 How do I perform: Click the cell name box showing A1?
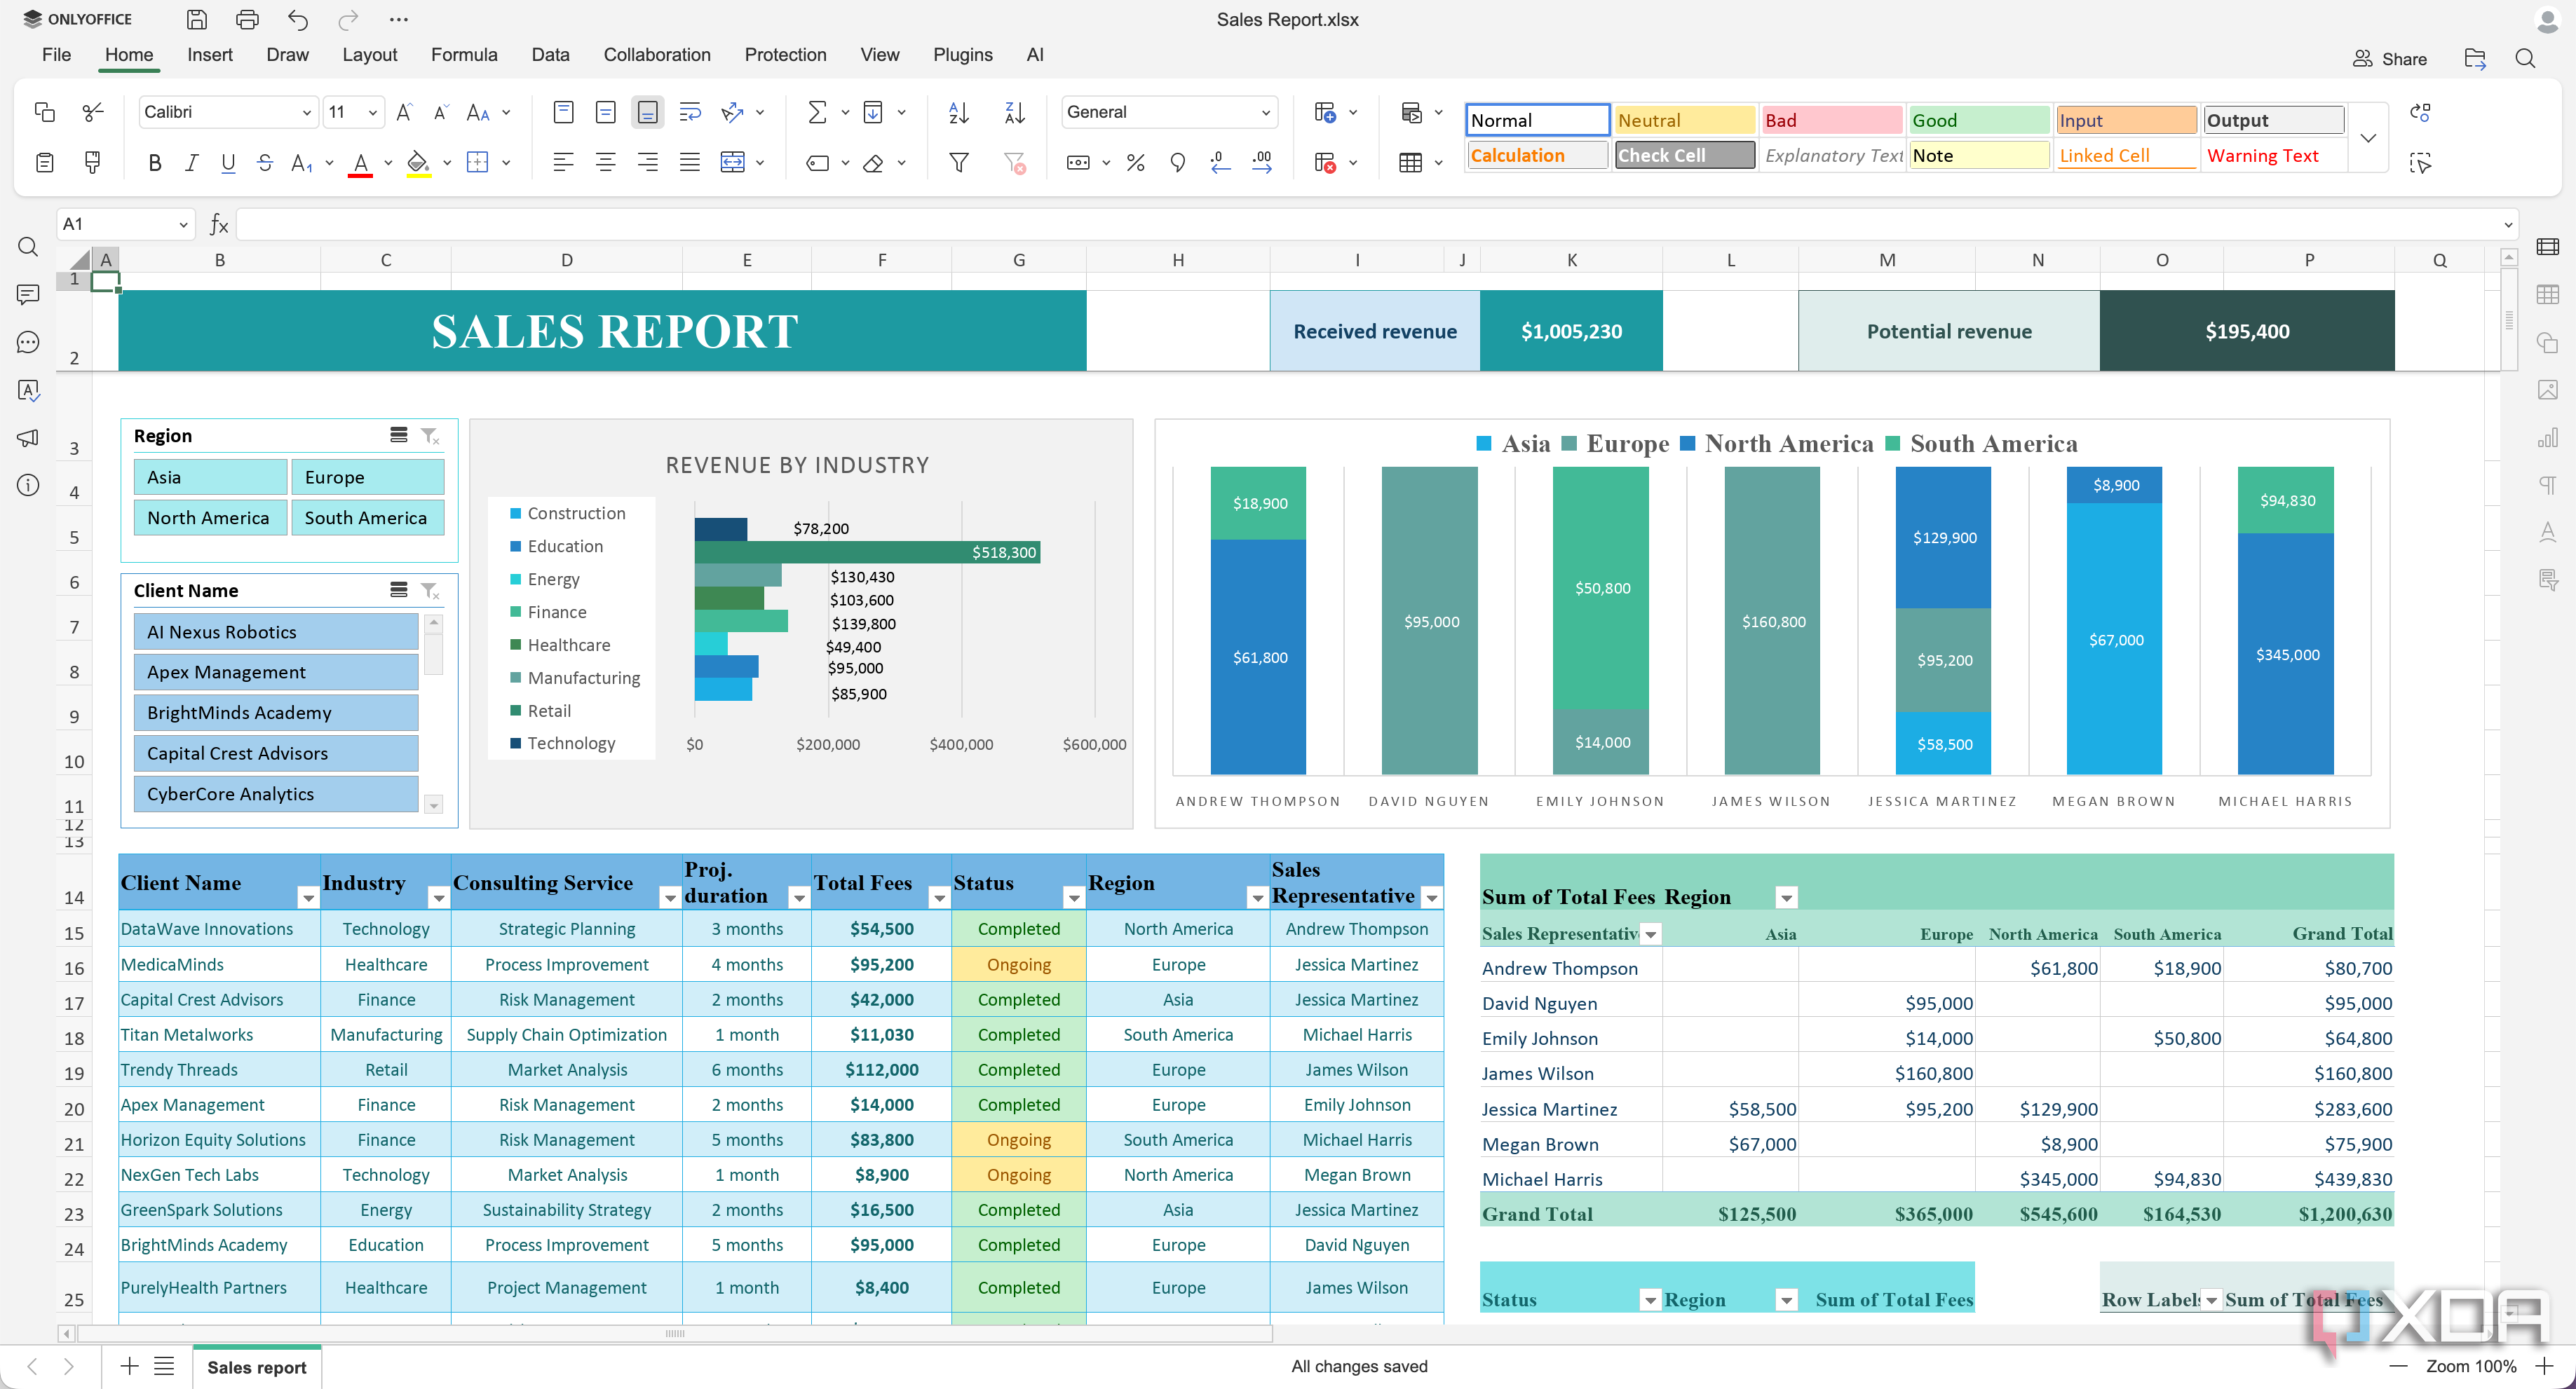pyautogui.click(x=125, y=225)
